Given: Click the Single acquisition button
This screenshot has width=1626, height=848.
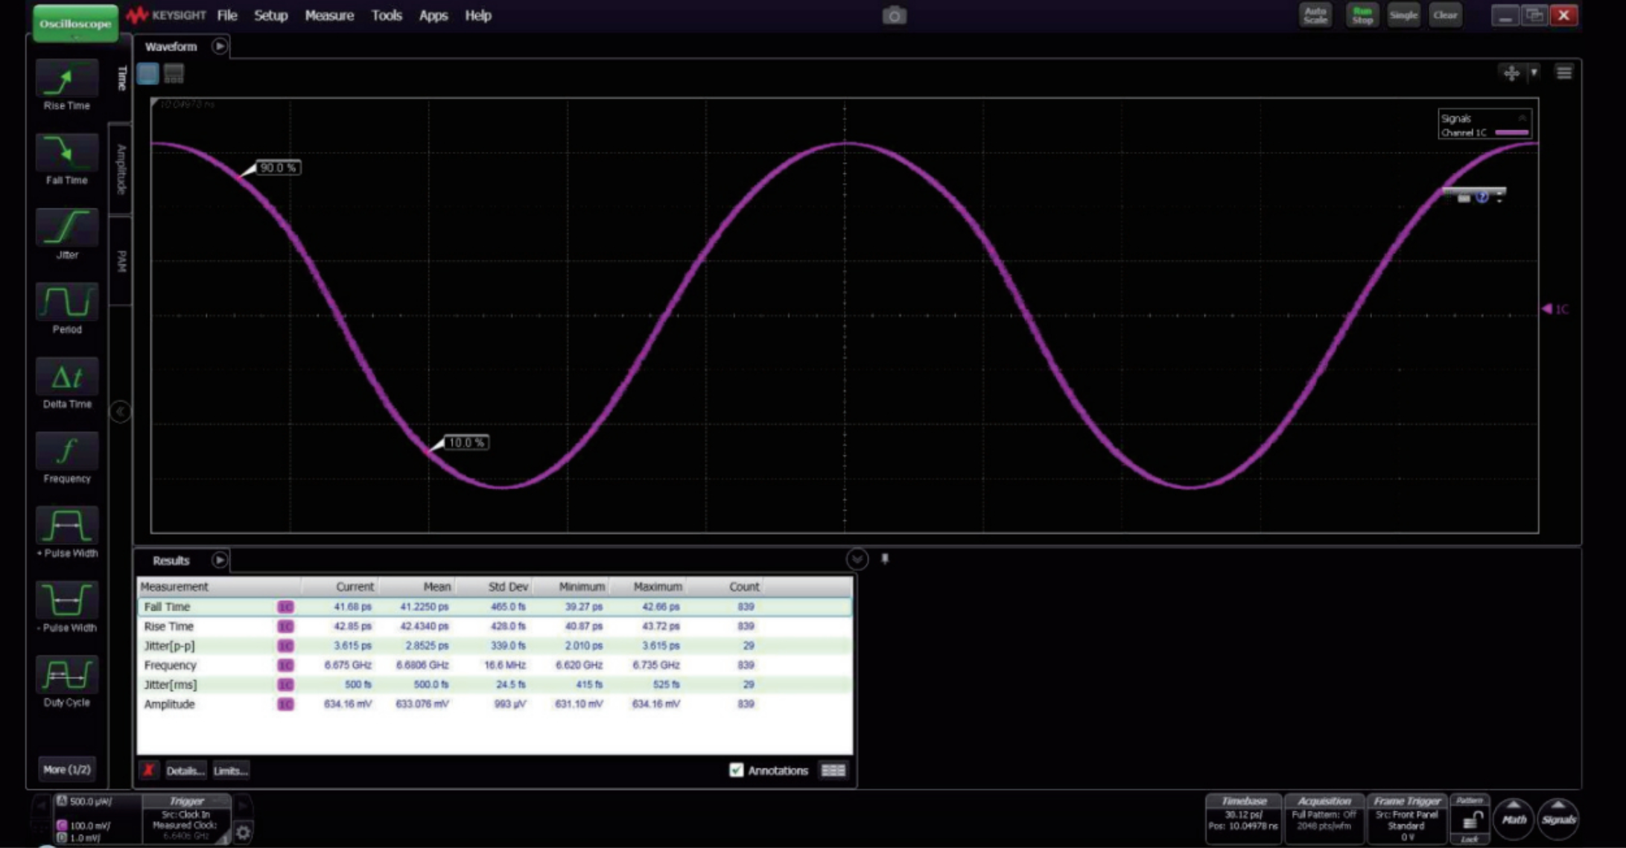Looking at the screenshot, I should coord(1403,16).
